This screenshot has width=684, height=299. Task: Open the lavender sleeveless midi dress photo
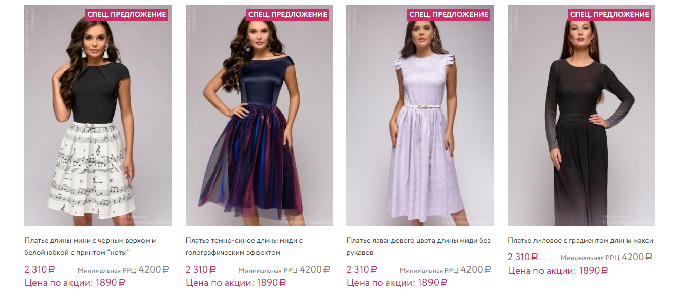420,115
